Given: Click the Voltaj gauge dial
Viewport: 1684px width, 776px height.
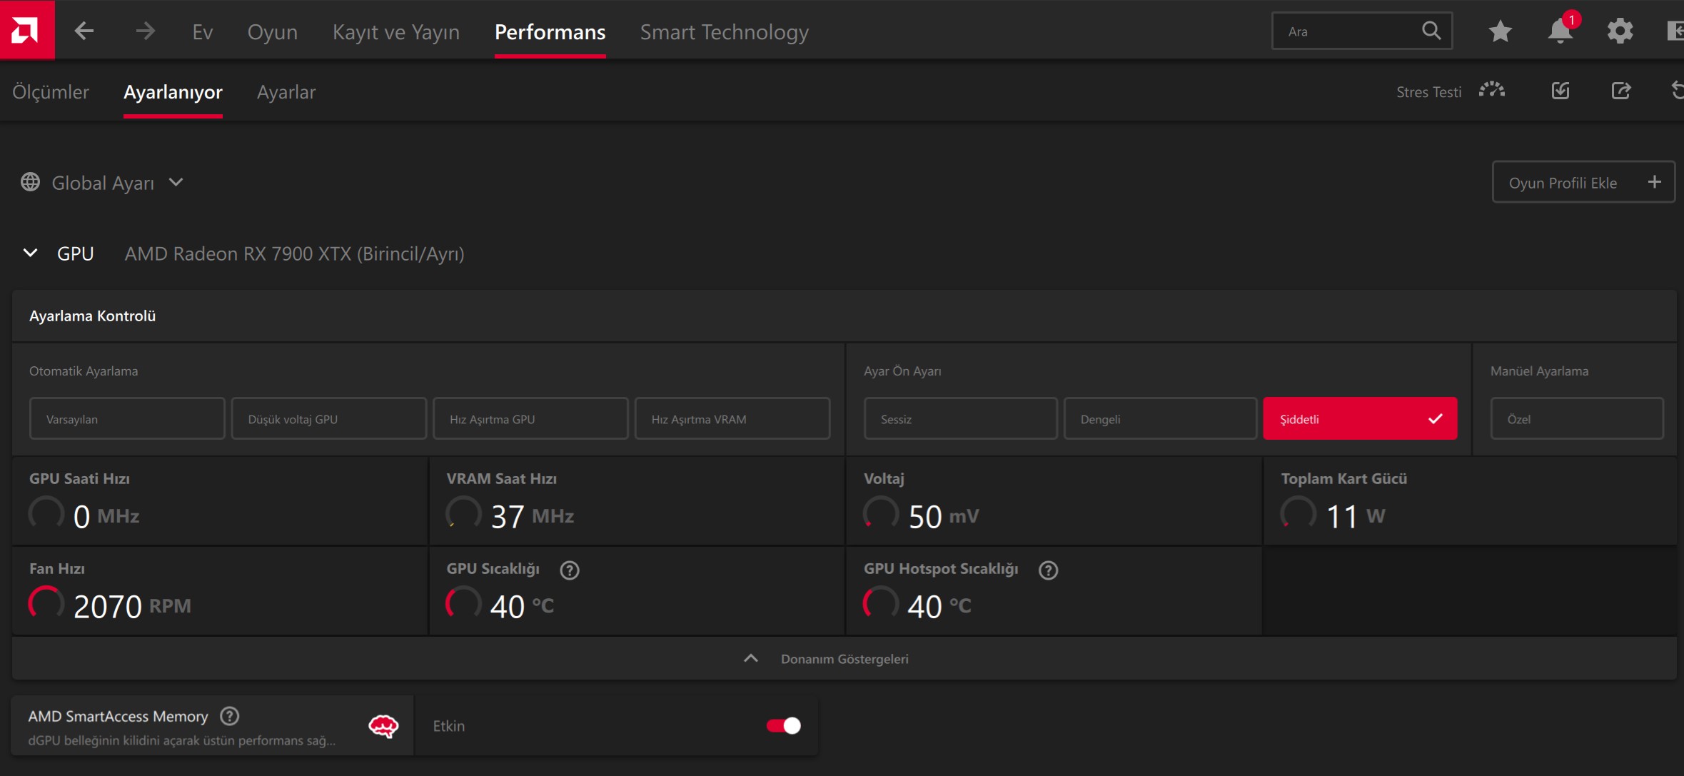Looking at the screenshot, I should [x=881, y=513].
